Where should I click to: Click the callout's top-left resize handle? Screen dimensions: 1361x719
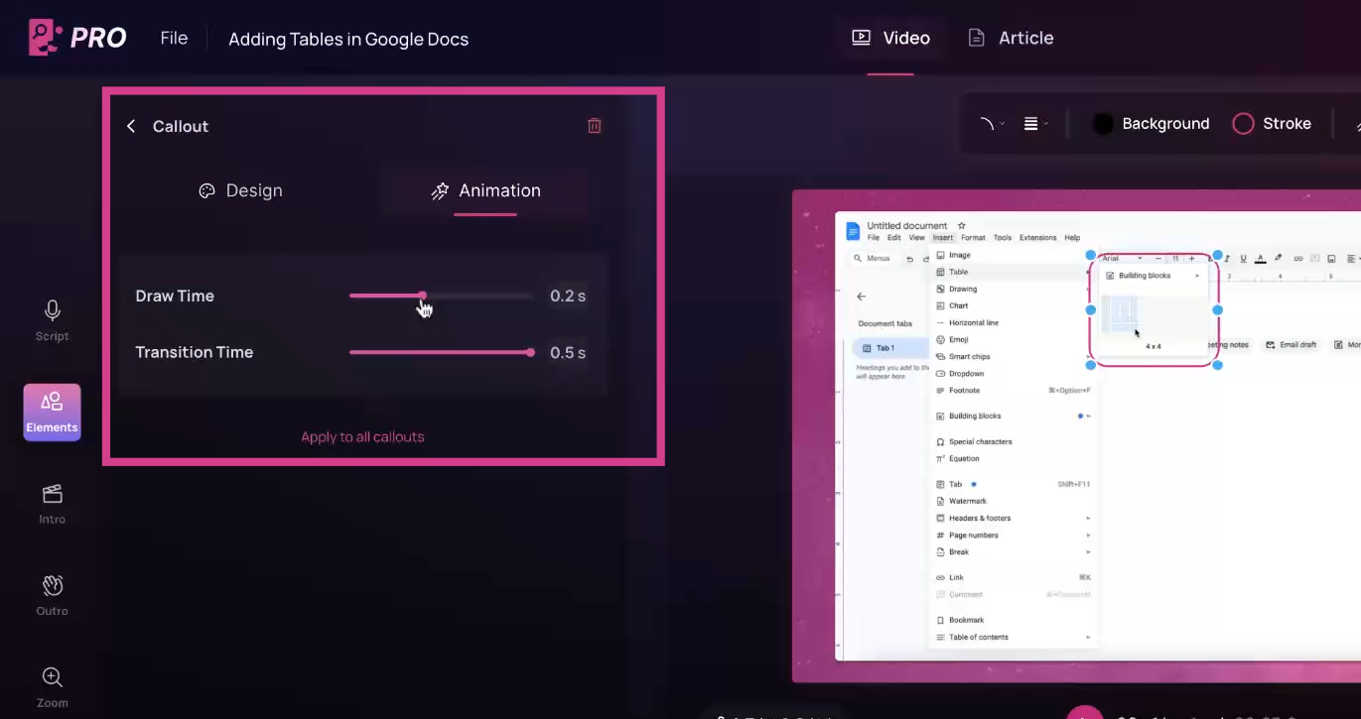(1091, 256)
